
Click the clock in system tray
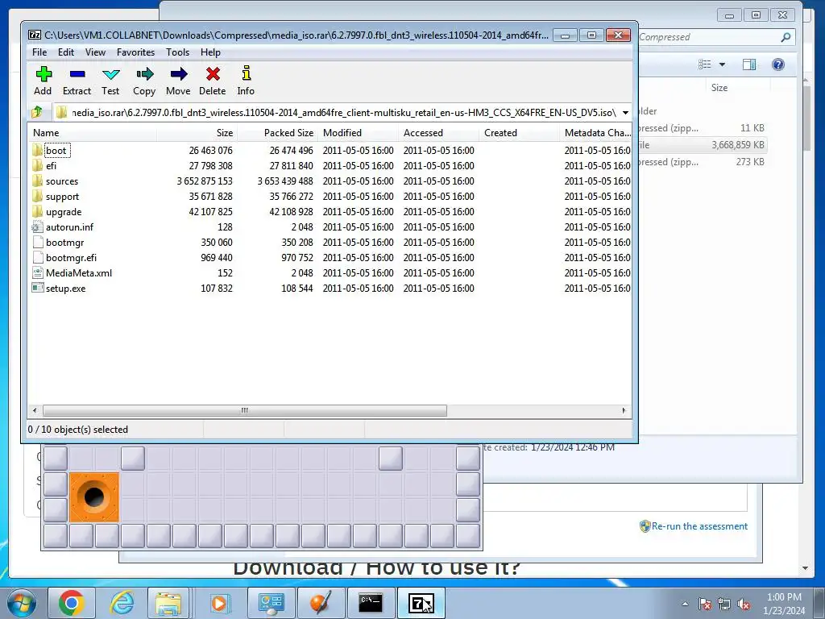(x=784, y=604)
